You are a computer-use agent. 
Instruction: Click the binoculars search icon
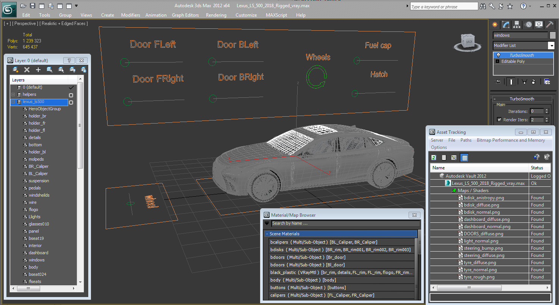coord(483,6)
